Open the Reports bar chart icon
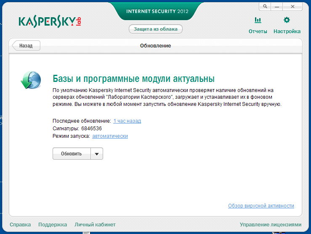This screenshot has height=234, width=311. (258, 20)
